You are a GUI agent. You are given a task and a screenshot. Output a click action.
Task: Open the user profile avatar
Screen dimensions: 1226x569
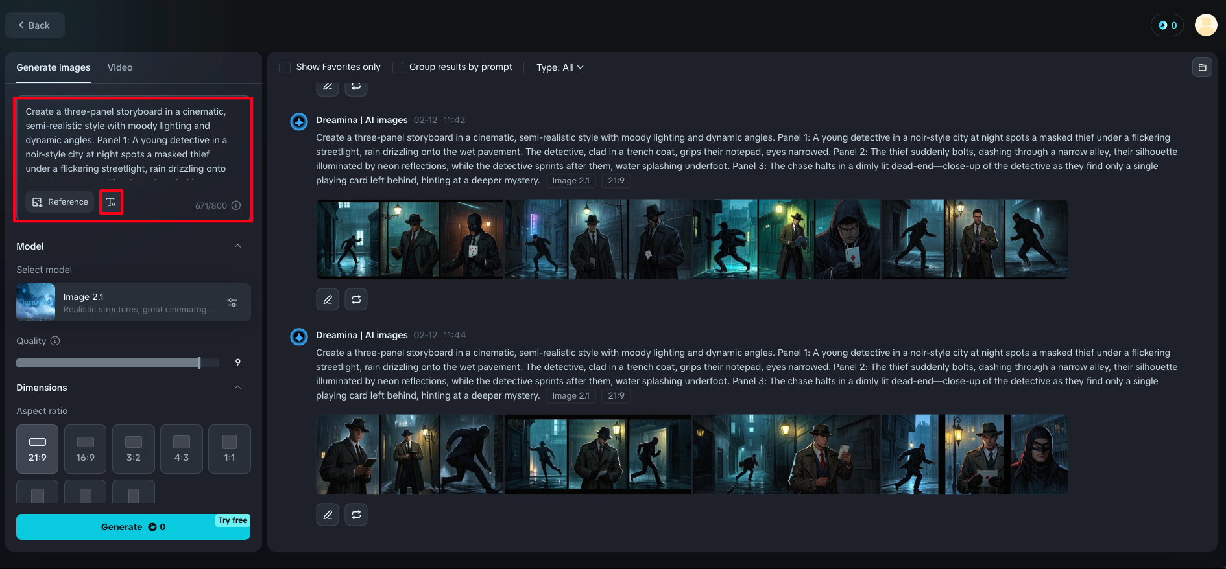[x=1206, y=25]
